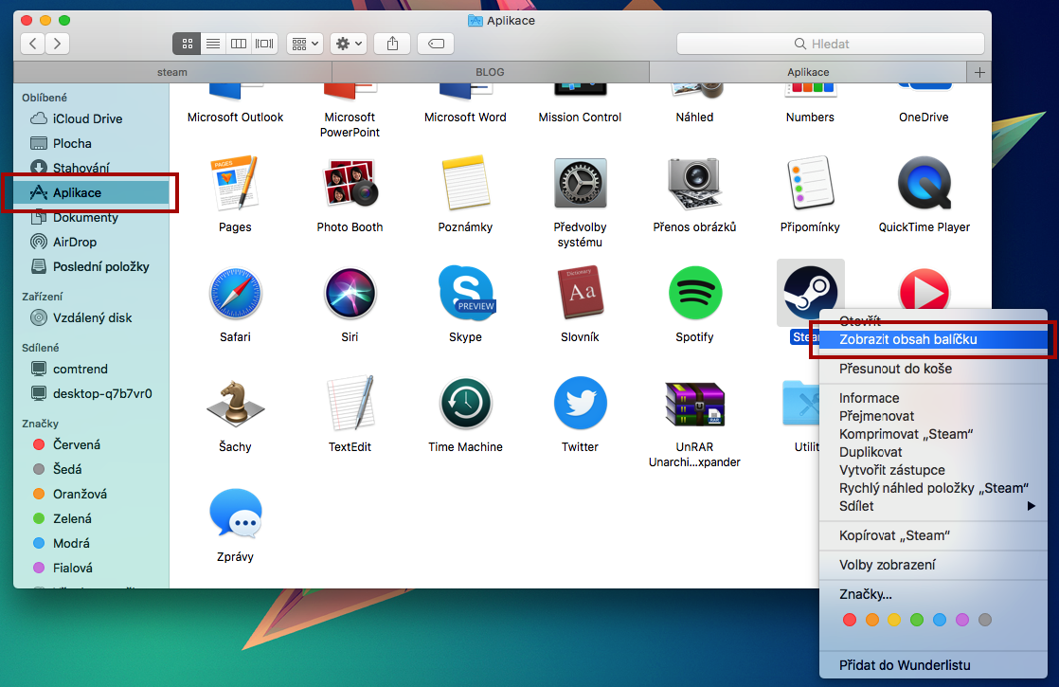This screenshot has width=1059, height=687.
Task: Choose Přejmenovat in the context menu
Action: [933, 416]
